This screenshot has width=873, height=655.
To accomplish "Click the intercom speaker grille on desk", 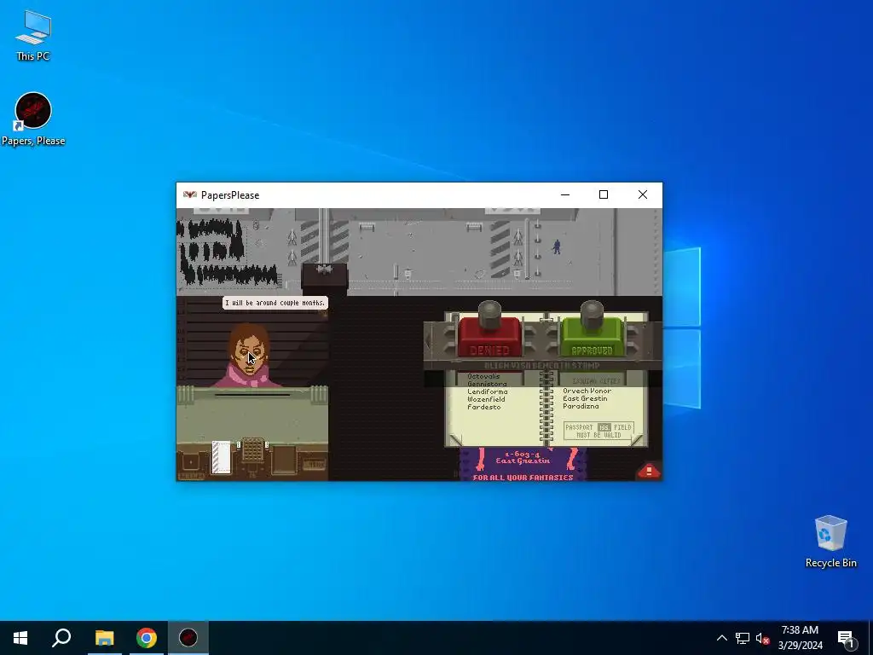I will [x=252, y=449].
